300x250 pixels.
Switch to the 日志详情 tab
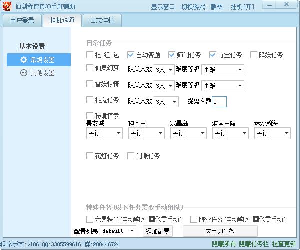pyautogui.click(x=102, y=20)
